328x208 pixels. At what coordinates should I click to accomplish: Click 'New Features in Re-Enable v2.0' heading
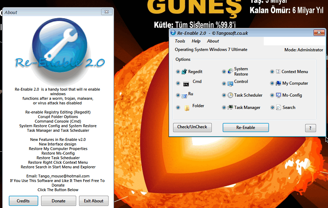coord(58,139)
